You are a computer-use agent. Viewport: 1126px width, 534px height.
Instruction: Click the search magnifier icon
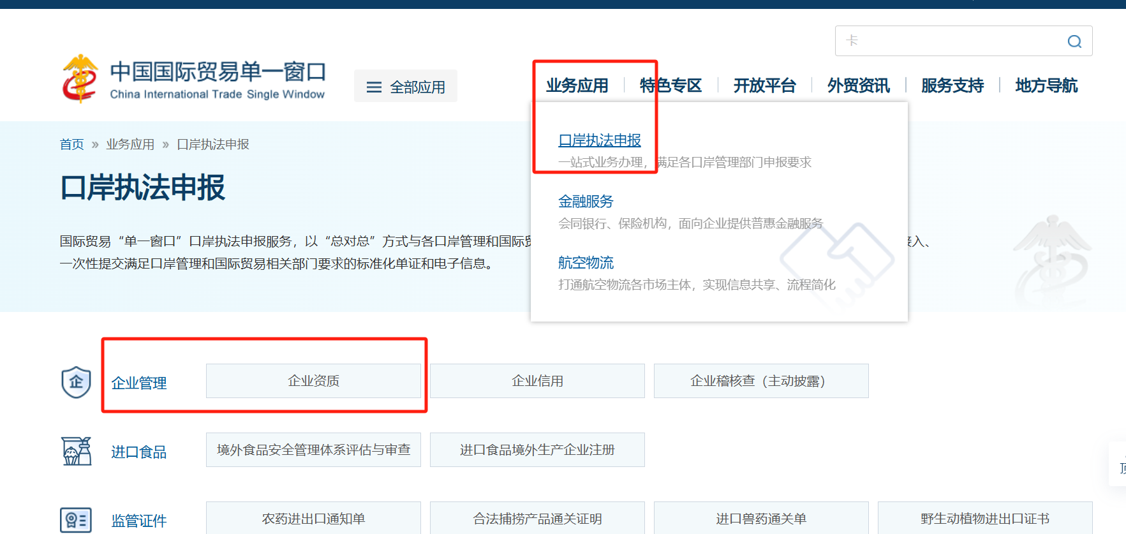tap(1074, 41)
